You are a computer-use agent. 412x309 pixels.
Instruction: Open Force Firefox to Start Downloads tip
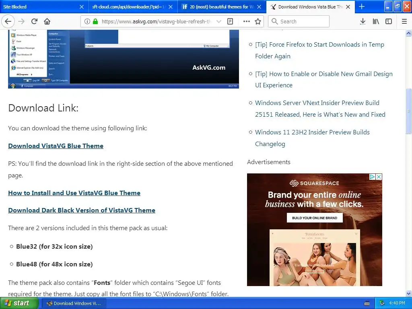[x=319, y=50]
